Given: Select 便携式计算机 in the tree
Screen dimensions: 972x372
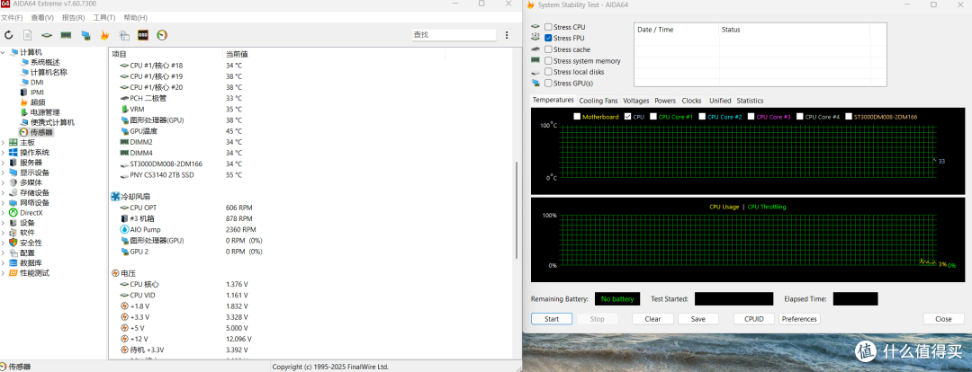Looking at the screenshot, I should tap(52, 122).
